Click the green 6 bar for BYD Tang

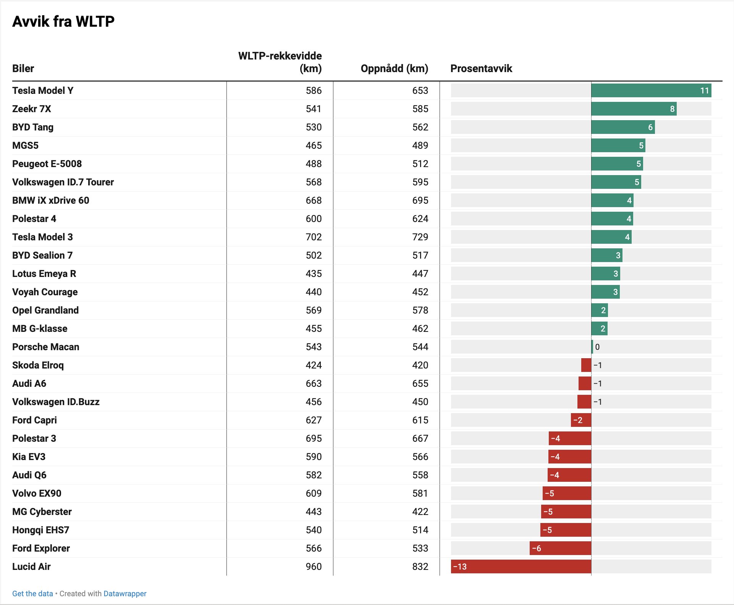point(623,127)
